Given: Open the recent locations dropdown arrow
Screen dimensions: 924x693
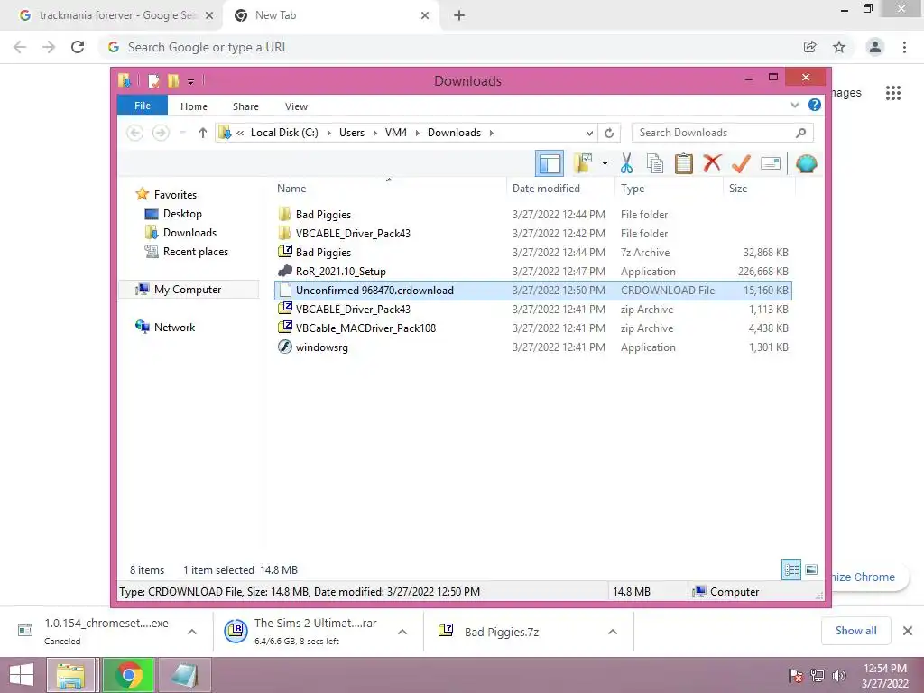Looking at the screenshot, I should point(183,134).
